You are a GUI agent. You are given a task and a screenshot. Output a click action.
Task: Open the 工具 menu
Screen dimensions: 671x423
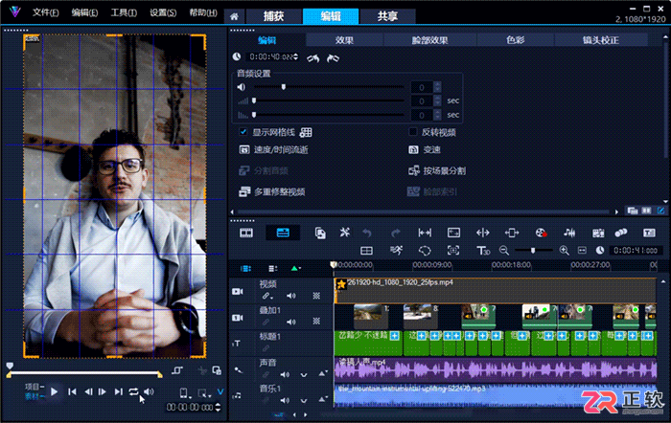point(124,12)
